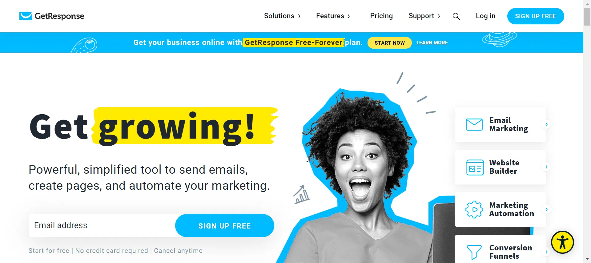This screenshot has height=263, width=591.
Task: Expand the Solutions menu
Action: coord(282,16)
